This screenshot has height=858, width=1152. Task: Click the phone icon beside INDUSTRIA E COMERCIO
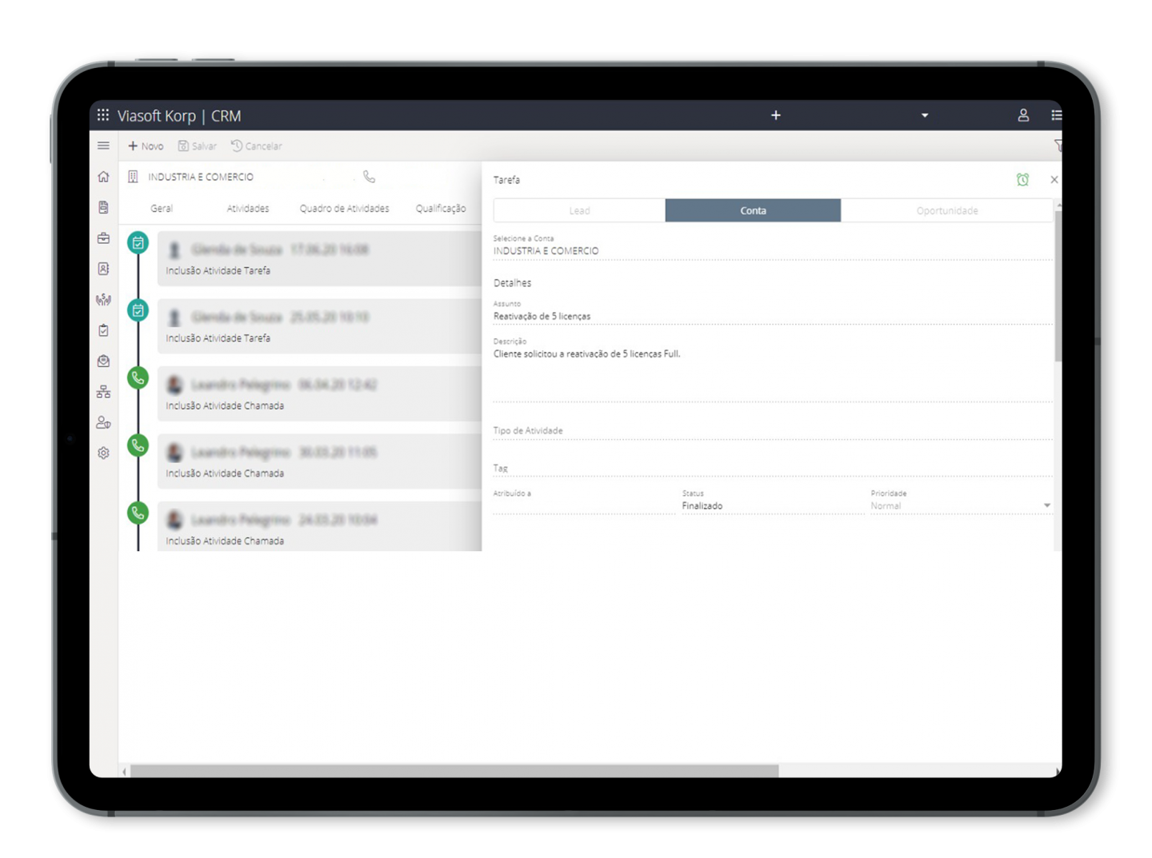pyautogui.click(x=369, y=177)
